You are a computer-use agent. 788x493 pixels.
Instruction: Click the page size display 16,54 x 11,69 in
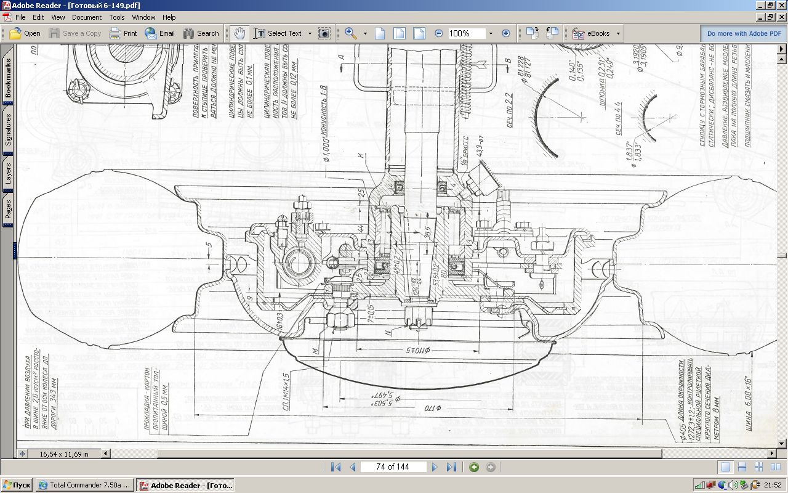pos(64,454)
